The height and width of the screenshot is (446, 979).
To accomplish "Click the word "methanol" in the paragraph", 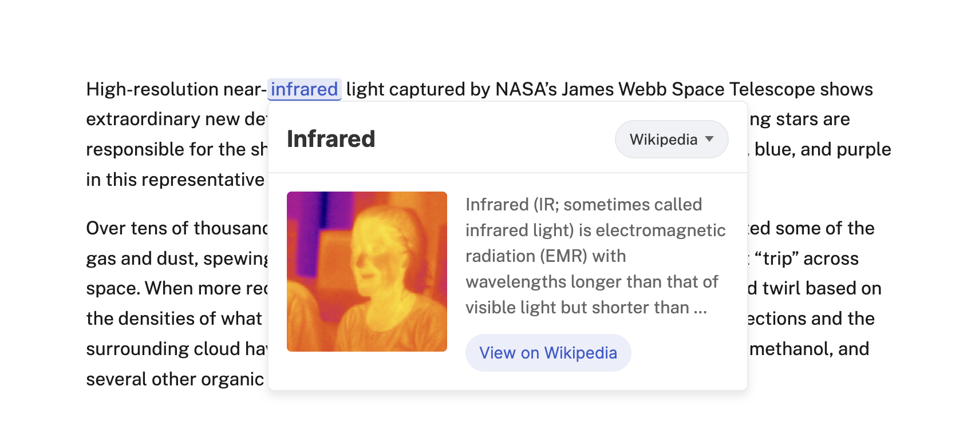I will [791, 349].
